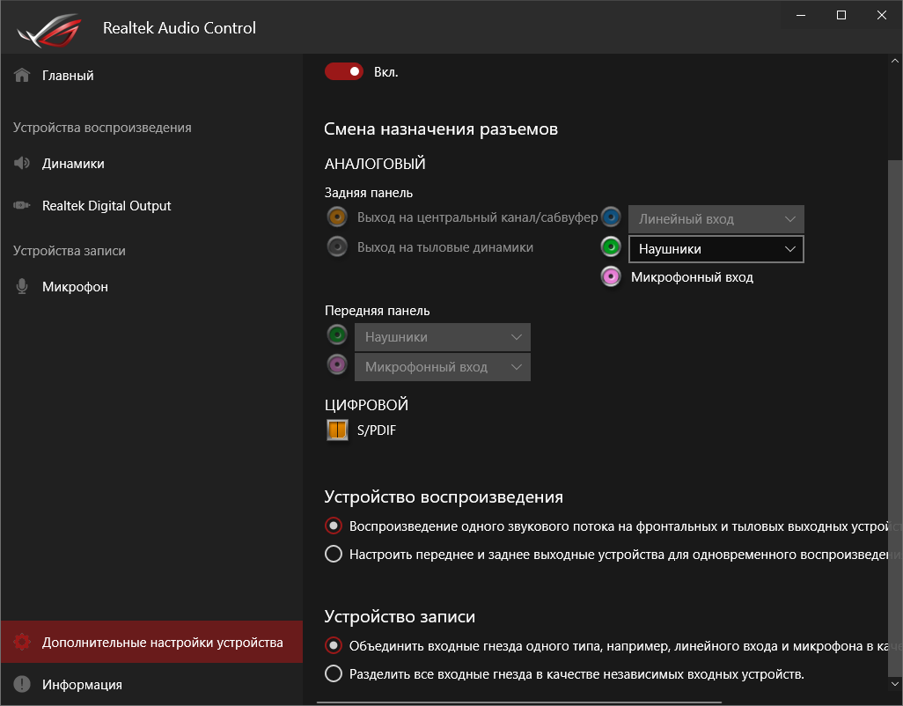Click the ROG logo icon

(x=51, y=28)
